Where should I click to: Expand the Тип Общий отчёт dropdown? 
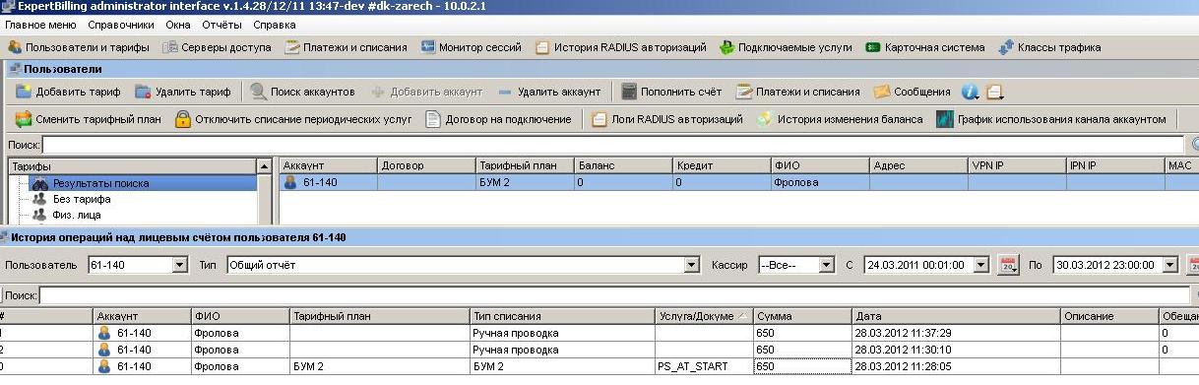click(x=691, y=265)
